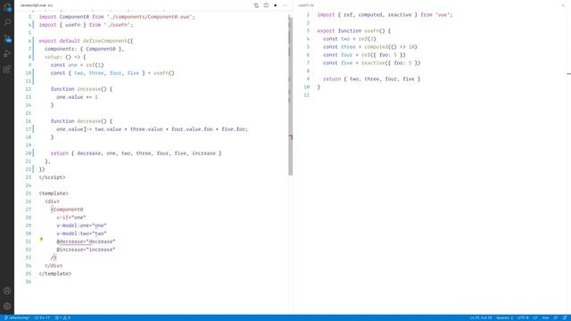Click the feedback icon in status bar
571x321 pixels.
[556, 317]
